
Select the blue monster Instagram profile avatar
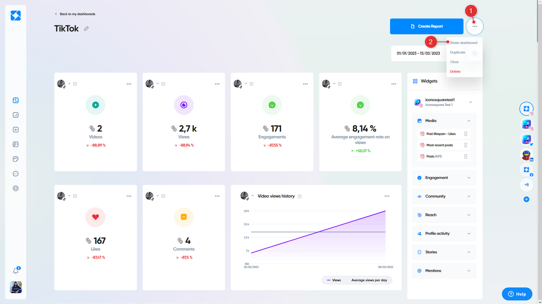tap(526, 124)
